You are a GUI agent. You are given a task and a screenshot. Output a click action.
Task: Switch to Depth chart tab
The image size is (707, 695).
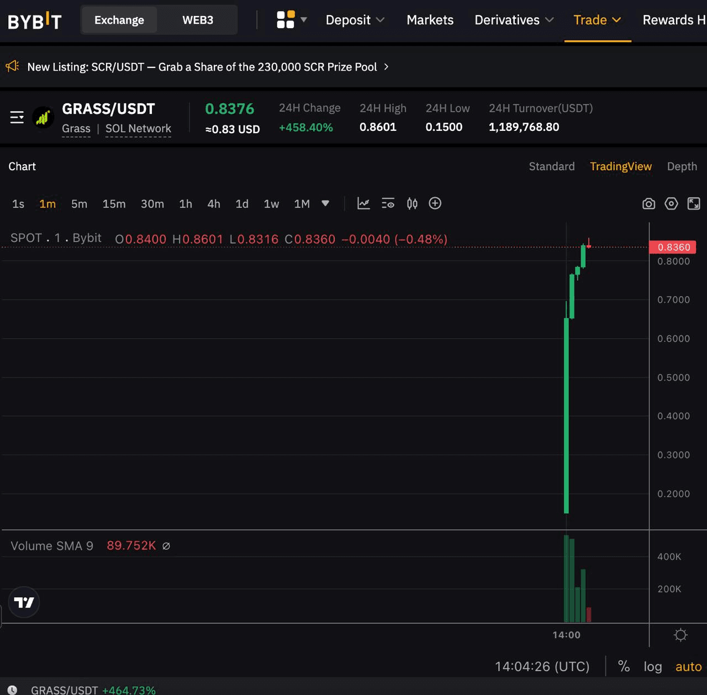point(682,166)
